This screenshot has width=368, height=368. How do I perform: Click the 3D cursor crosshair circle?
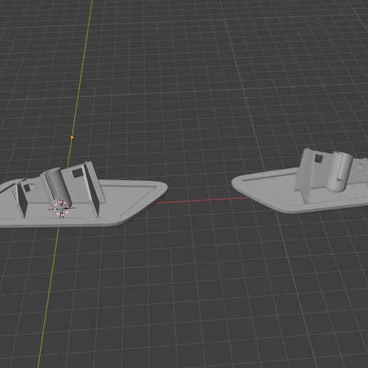[61, 208]
